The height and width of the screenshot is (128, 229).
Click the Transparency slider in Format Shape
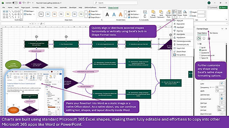(x=212, y=87)
